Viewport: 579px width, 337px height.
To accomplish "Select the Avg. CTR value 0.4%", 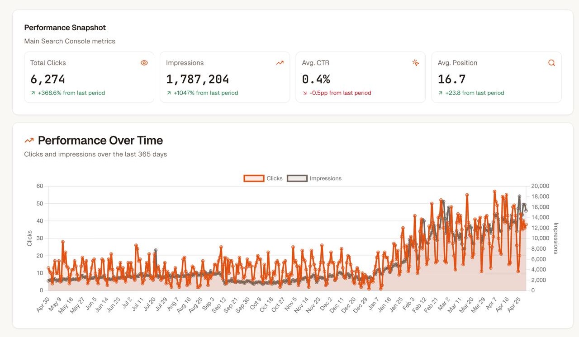I will pos(316,80).
